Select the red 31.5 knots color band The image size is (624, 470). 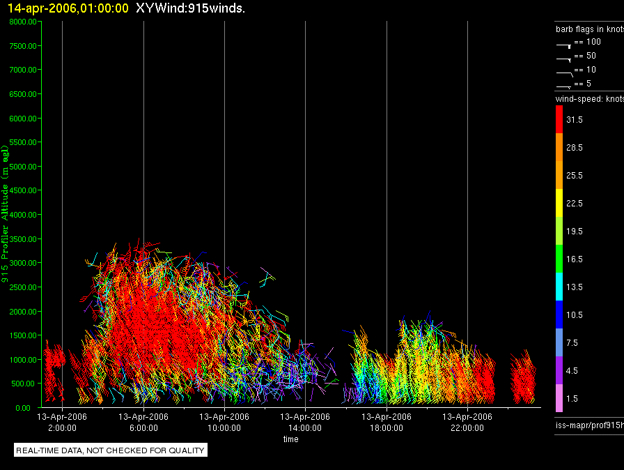point(559,119)
